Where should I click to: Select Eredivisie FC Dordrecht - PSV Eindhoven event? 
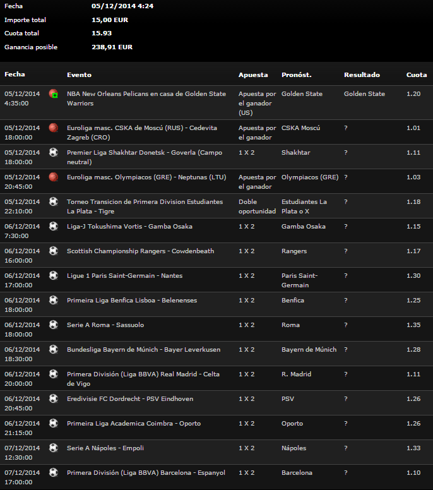tap(130, 398)
